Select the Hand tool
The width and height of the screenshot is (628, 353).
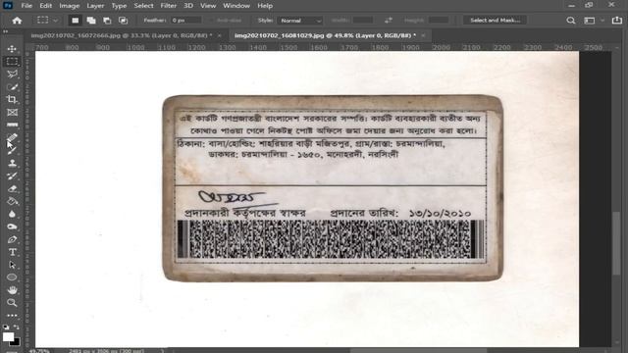pos(12,290)
